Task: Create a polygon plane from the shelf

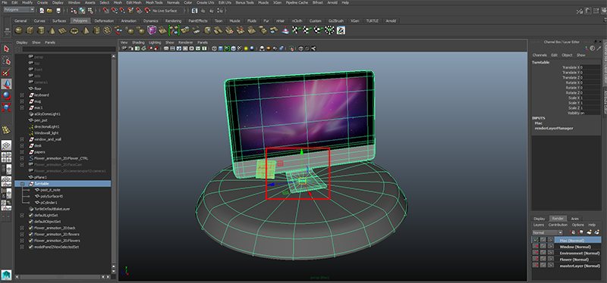Action: (63, 30)
